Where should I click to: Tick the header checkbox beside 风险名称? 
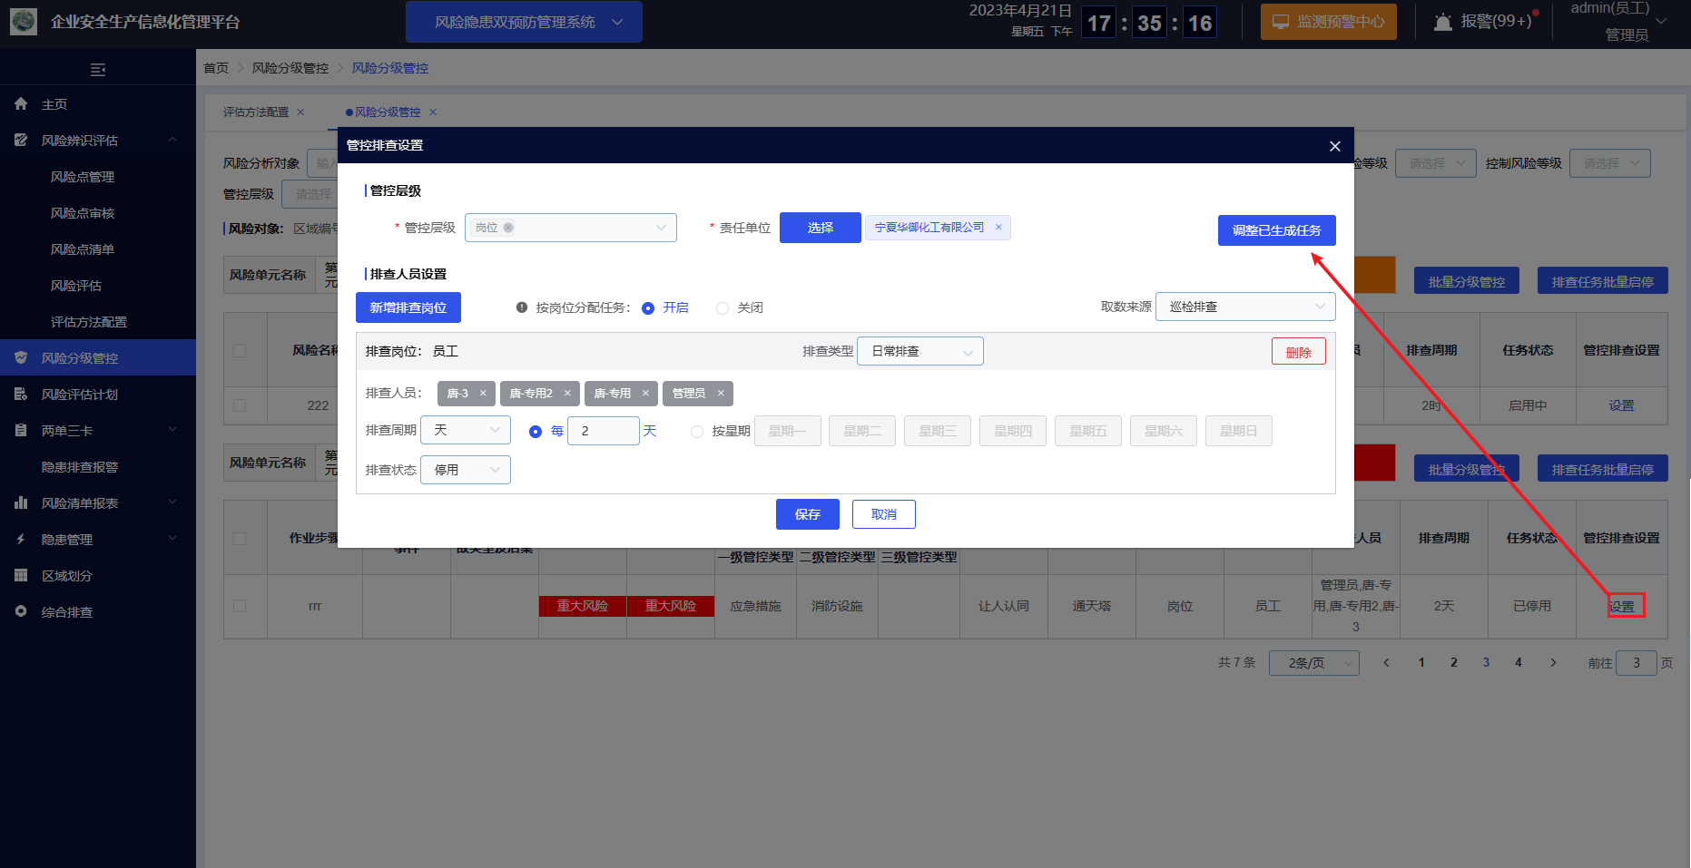pos(240,351)
